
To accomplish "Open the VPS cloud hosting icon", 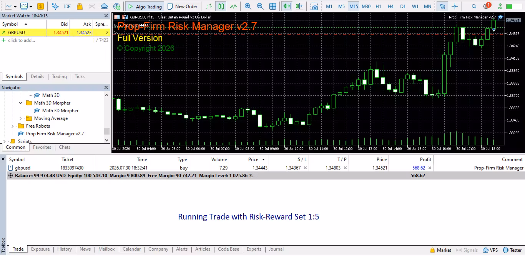I will coord(104,7).
